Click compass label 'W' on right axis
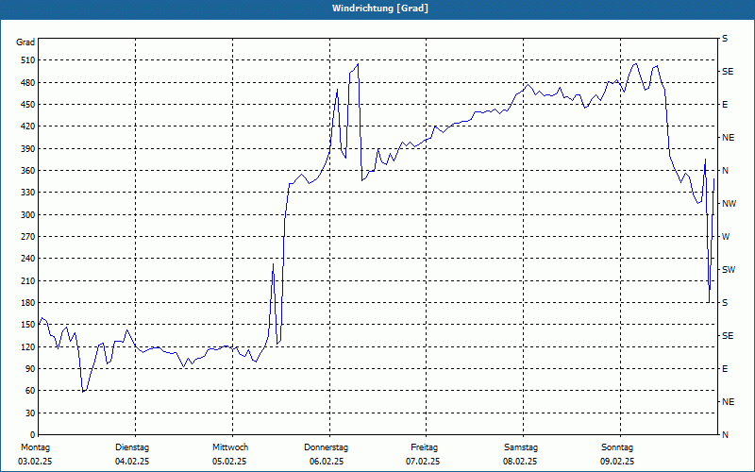This screenshot has height=472, width=755. tap(726, 237)
